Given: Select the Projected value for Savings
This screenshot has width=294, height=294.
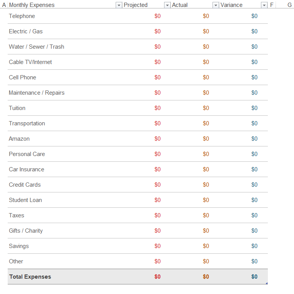Looking at the screenshot, I should [x=158, y=246].
